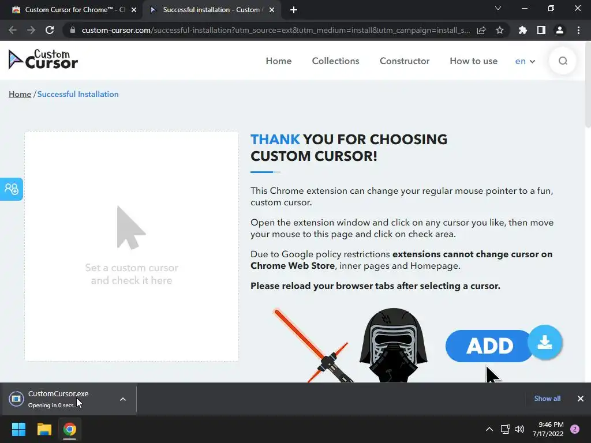Viewport: 591px width, 443px height.
Task: Go forward to next page
Action: point(31,30)
